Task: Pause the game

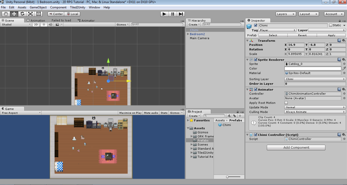Action: [173, 14]
